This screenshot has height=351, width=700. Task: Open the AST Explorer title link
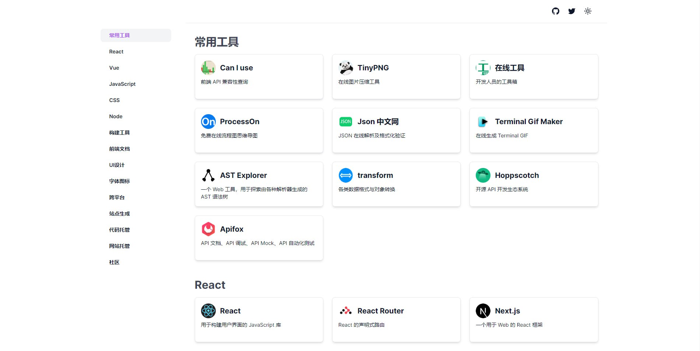pyautogui.click(x=243, y=175)
